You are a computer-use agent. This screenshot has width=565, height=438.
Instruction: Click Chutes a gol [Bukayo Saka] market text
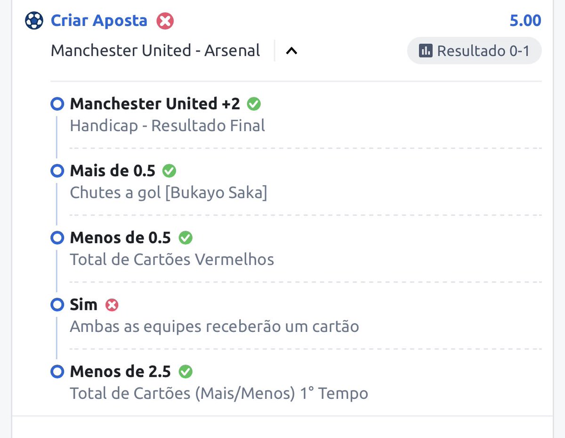click(x=169, y=192)
